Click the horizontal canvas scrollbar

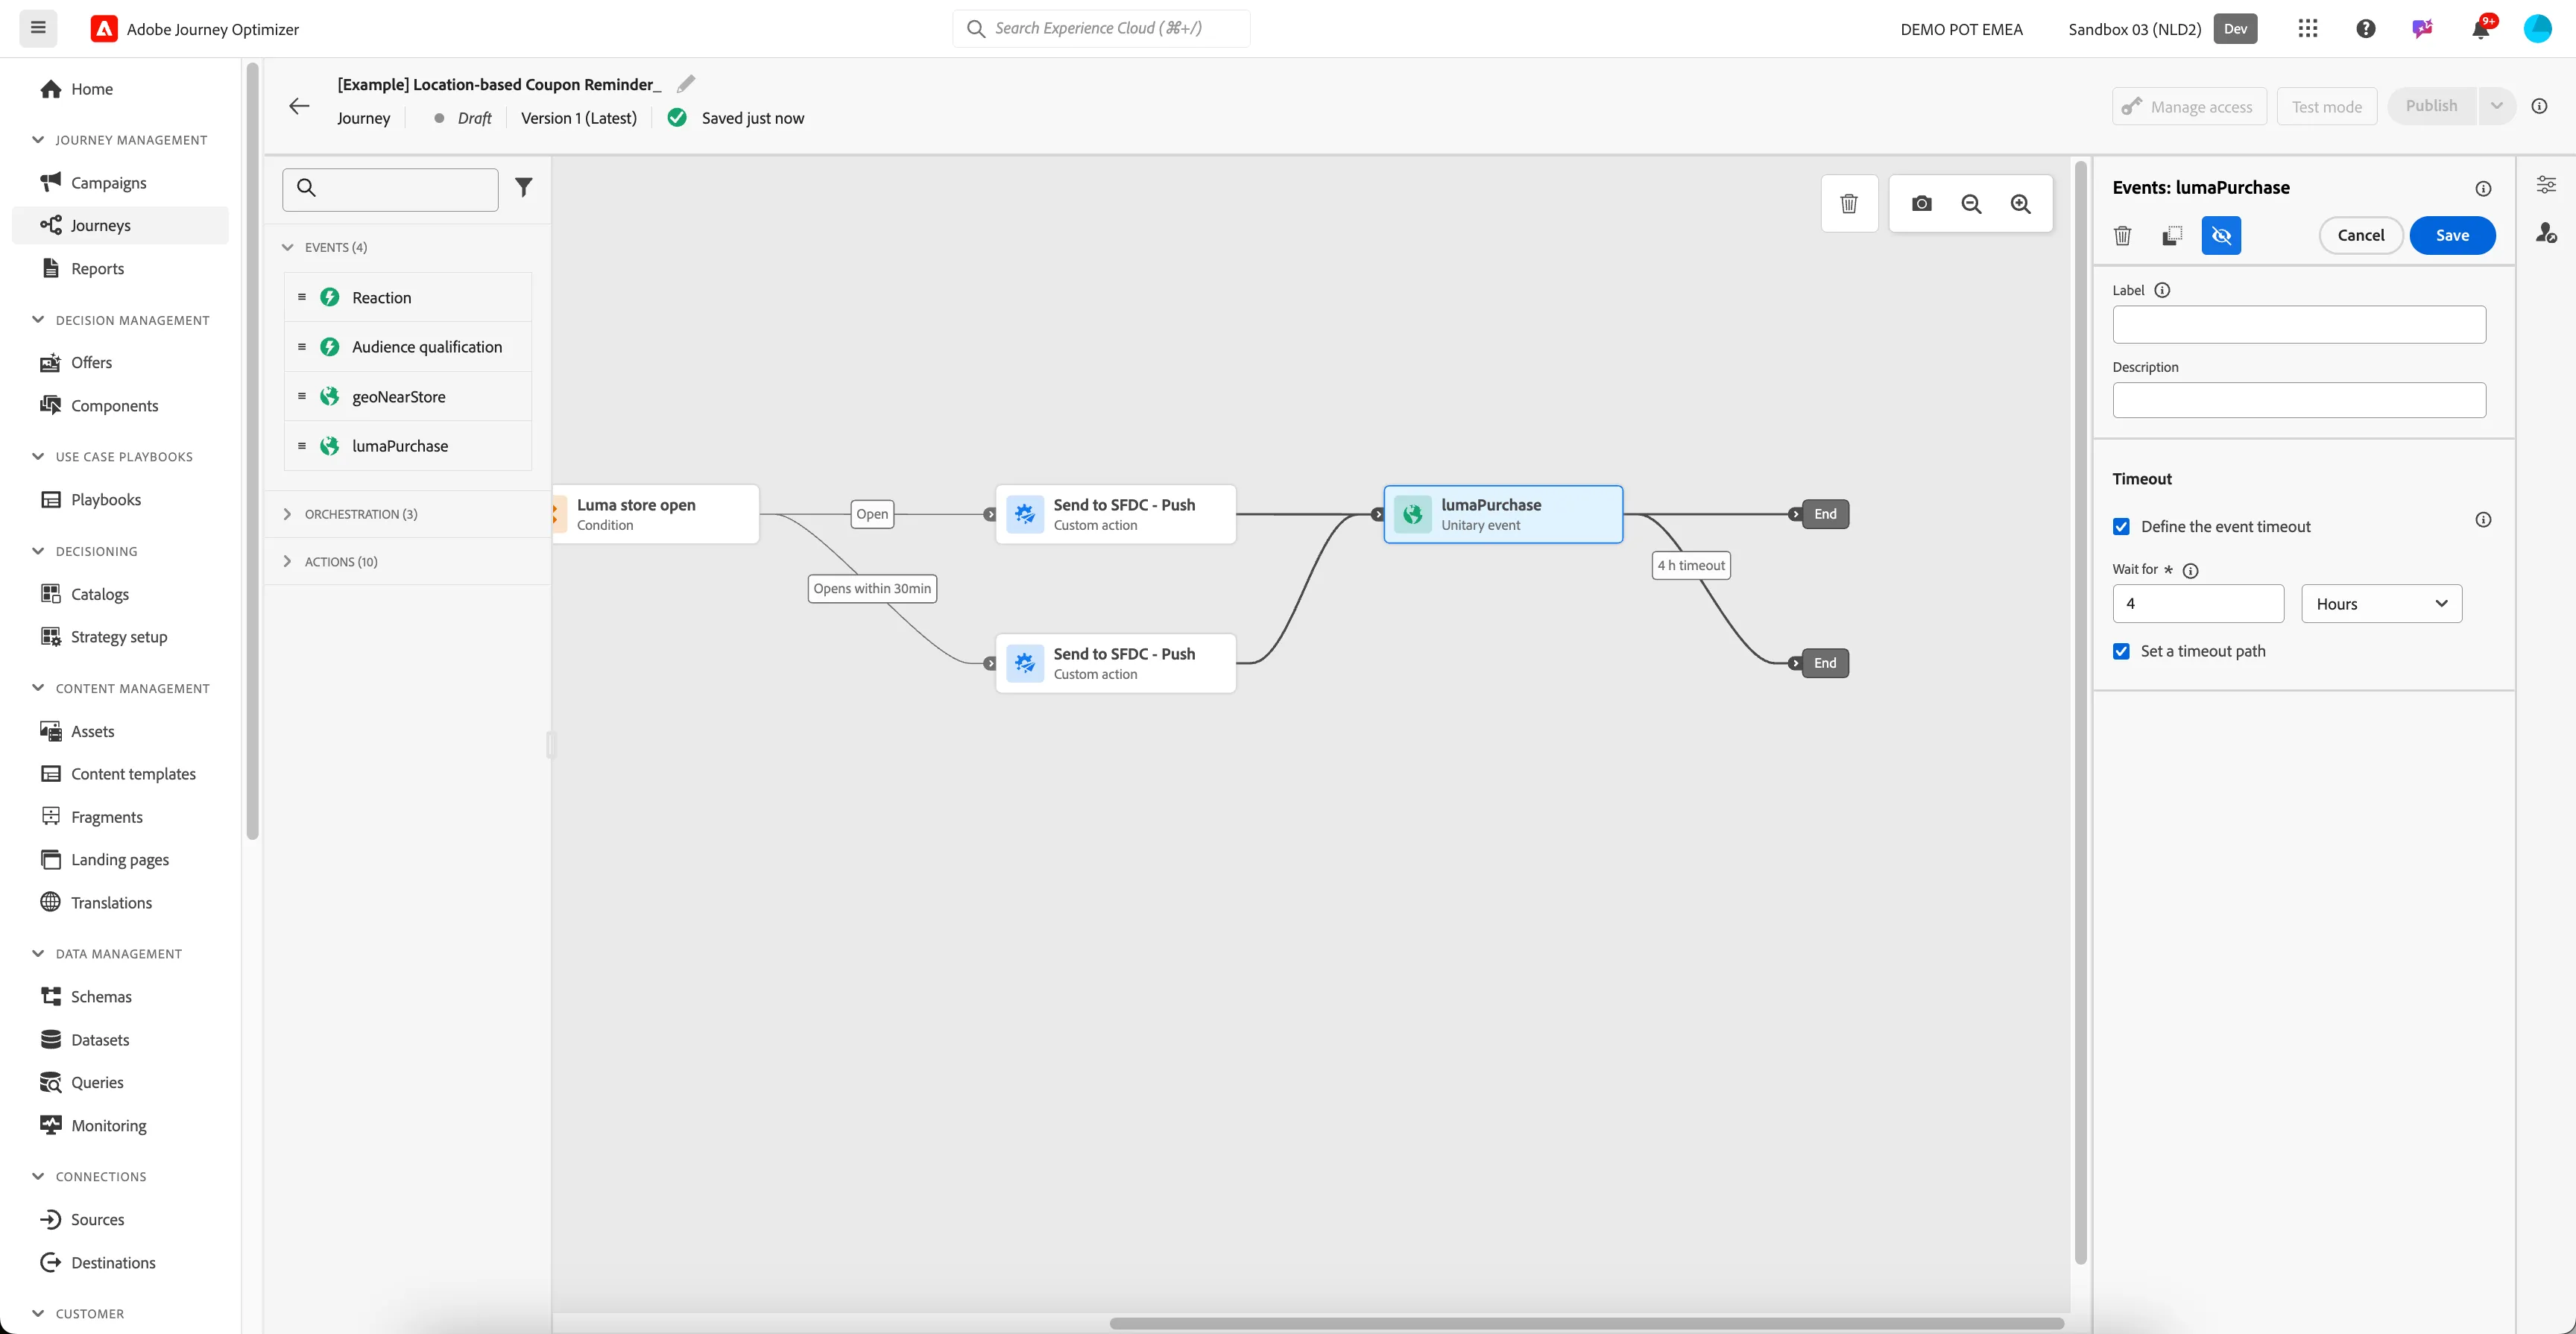click(x=1586, y=1323)
